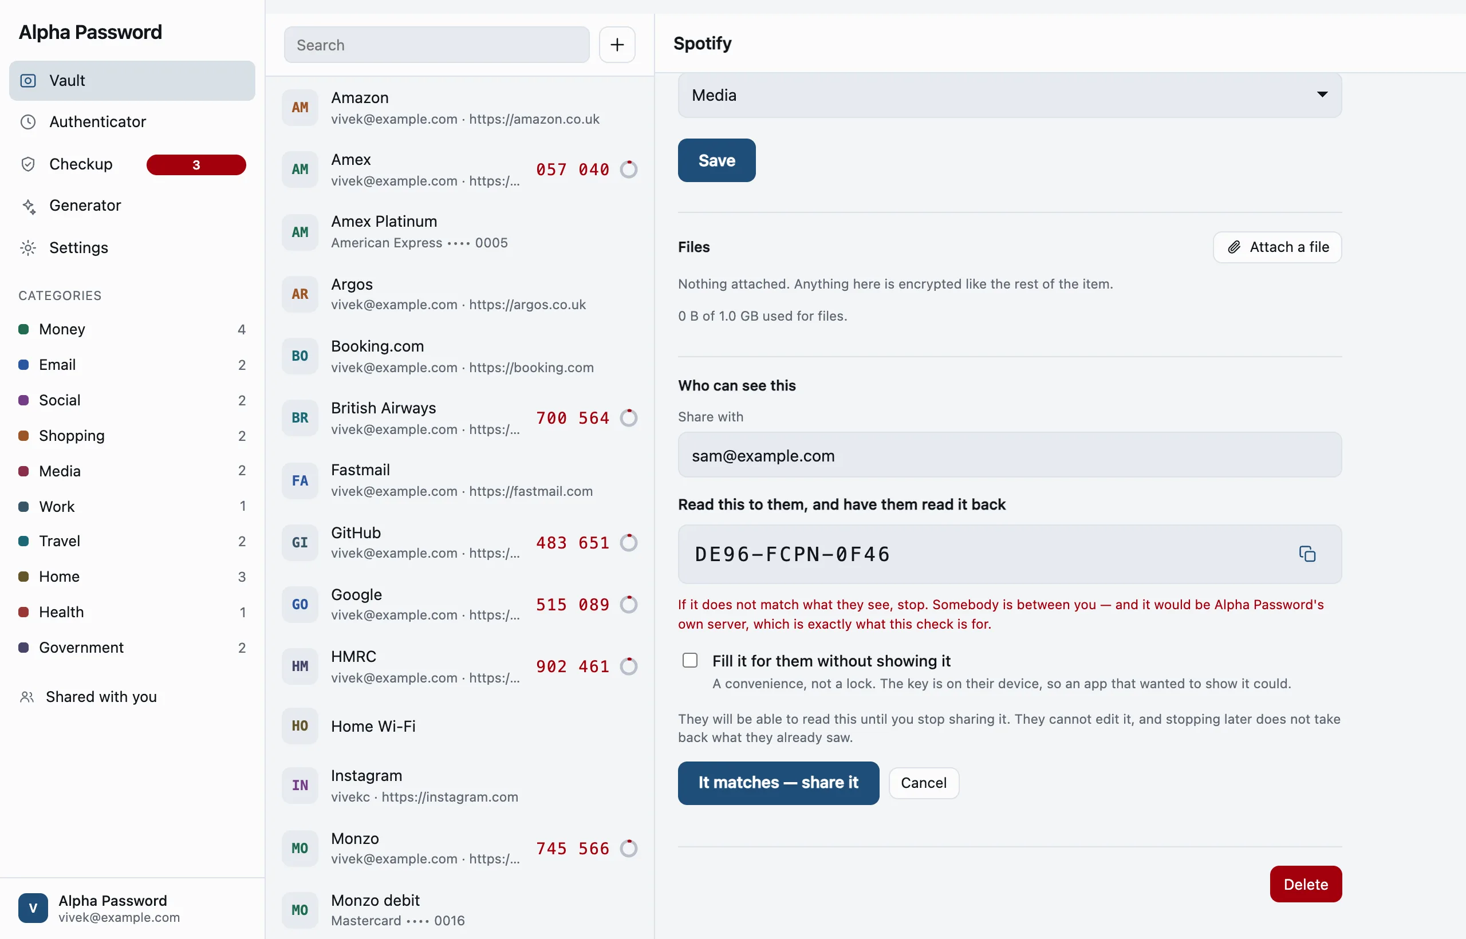The width and height of the screenshot is (1466, 939).
Task: Click the Authenticator clock icon
Action: (28, 122)
